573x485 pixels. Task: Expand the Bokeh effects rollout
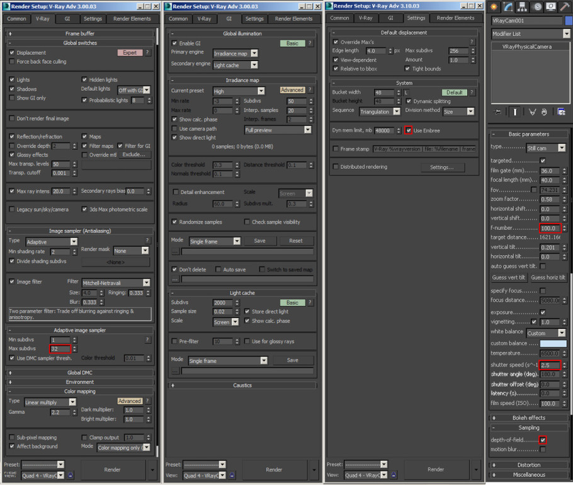point(529,418)
